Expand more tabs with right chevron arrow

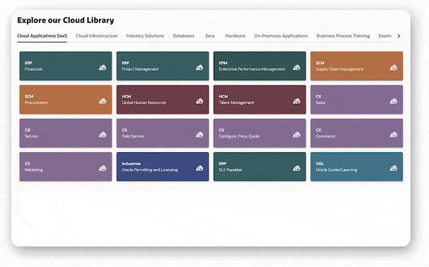(398, 36)
